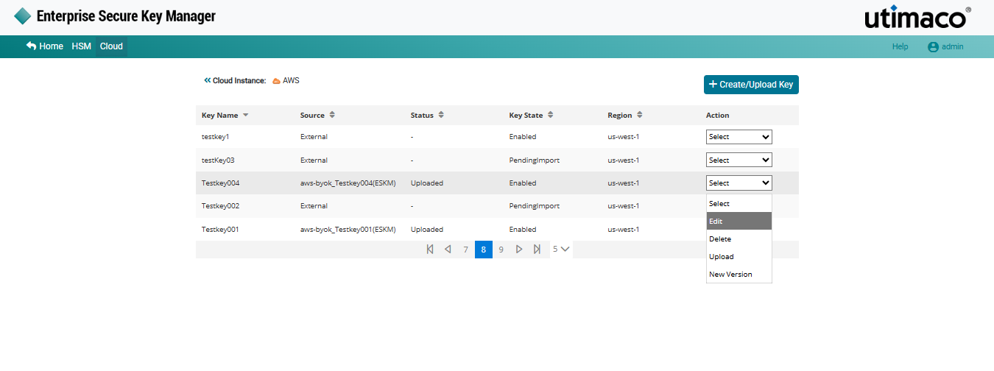Image resolution: width=994 pixels, height=371 pixels.
Task: Click source aws-byok_Testkey004(ESKM)
Action: point(348,183)
